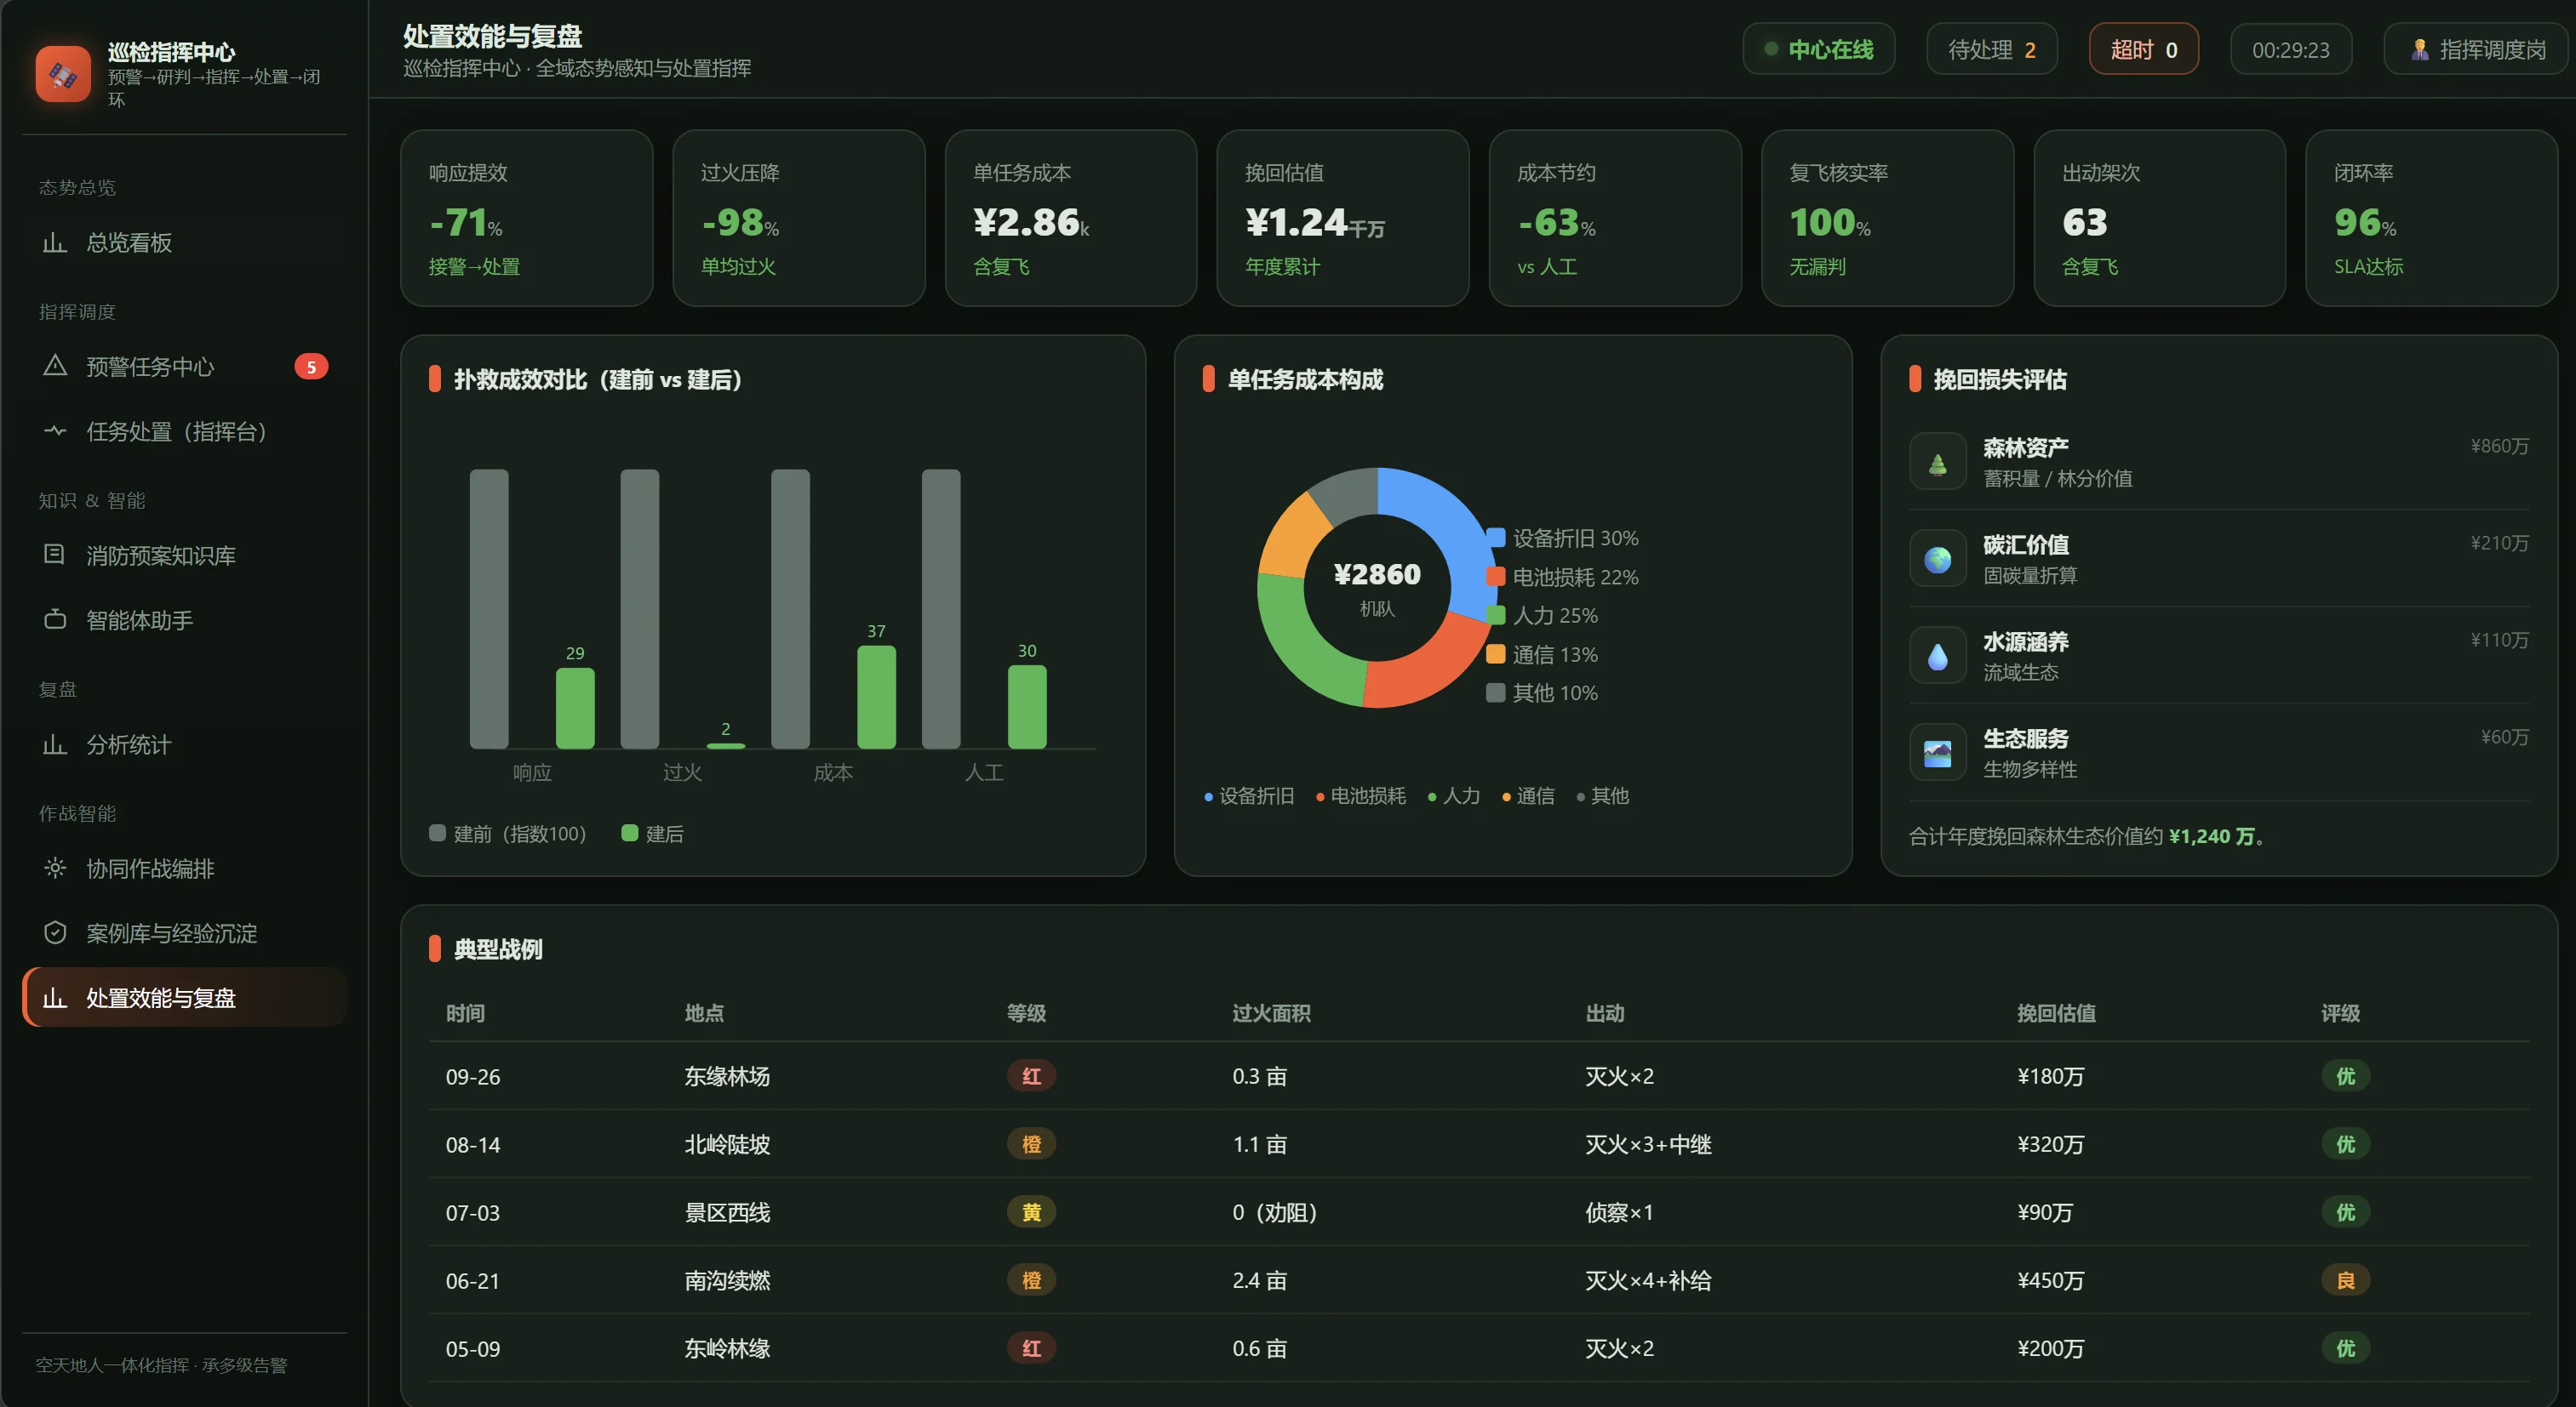Viewport: 2576px width, 1407px height.
Task: Click the 东缘林场 table cell
Action: [727, 1076]
